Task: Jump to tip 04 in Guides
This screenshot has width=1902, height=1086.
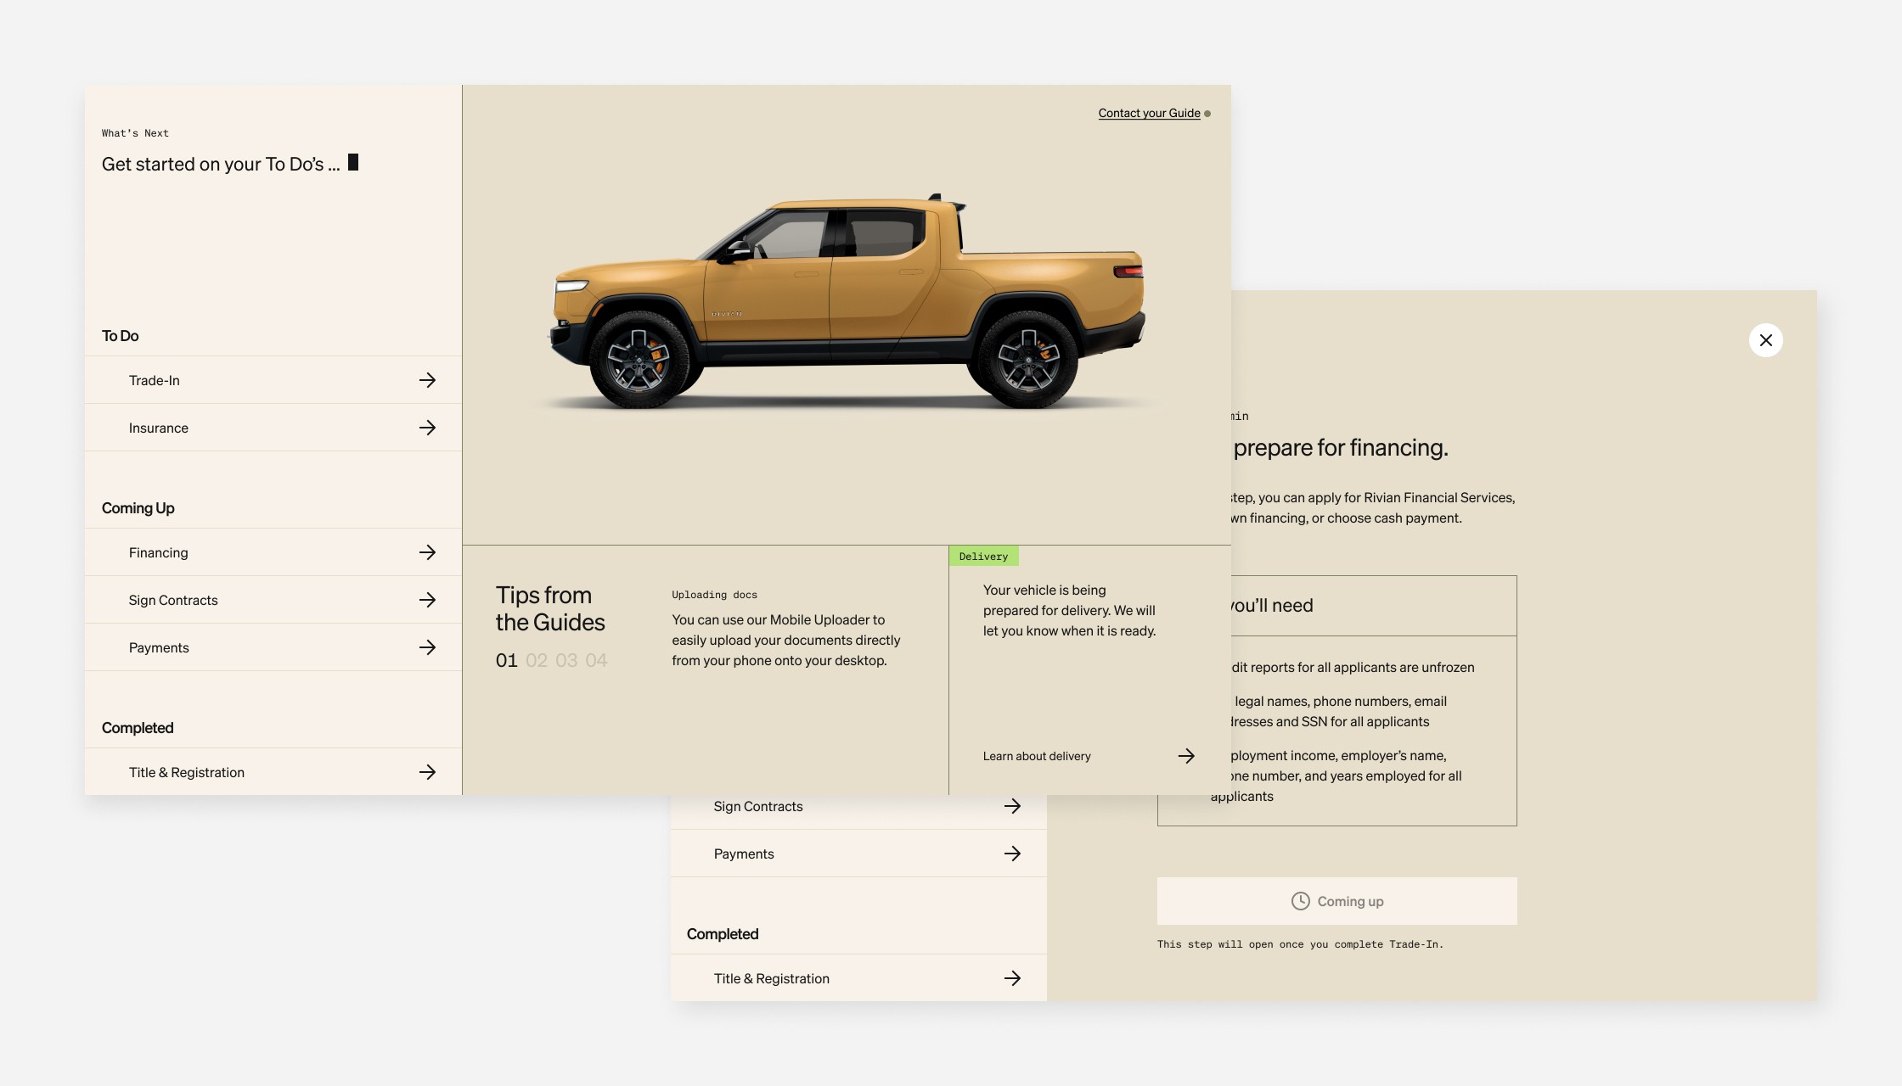Action: coord(596,660)
